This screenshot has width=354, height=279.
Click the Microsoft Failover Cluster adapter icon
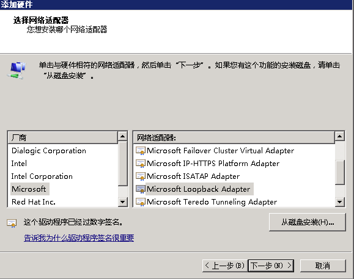click(x=140, y=151)
